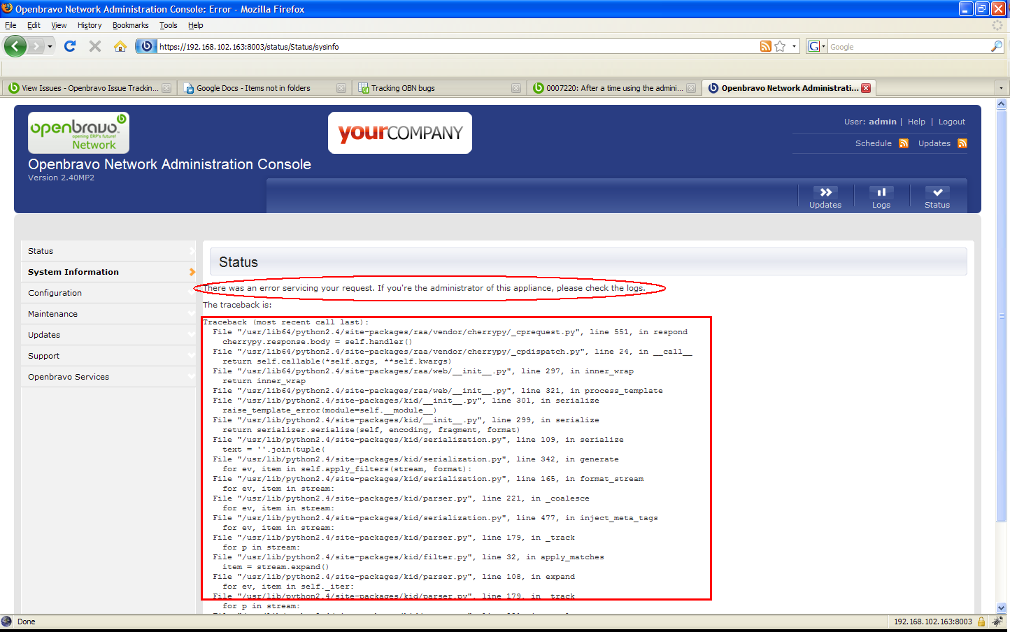Click the Firefox icon in the title bar
The width and height of the screenshot is (1010, 632).
tap(7, 8)
